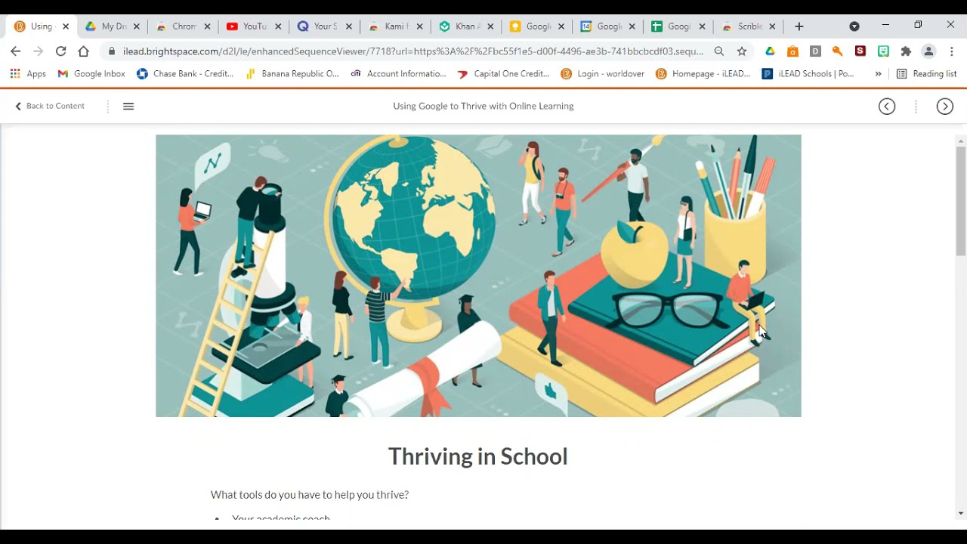Click the Back to Content link

[50, 107]
